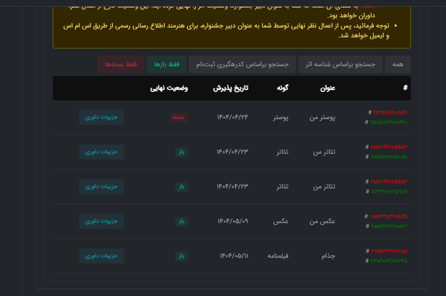The image size is (446, 296).
Task: Click the عنوان column header
Action: coord(328,88)
